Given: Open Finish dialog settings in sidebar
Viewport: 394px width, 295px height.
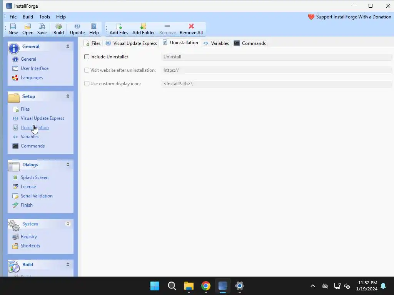Looking at the screenshot, I should pyautogui.click(x=27, y=205).
